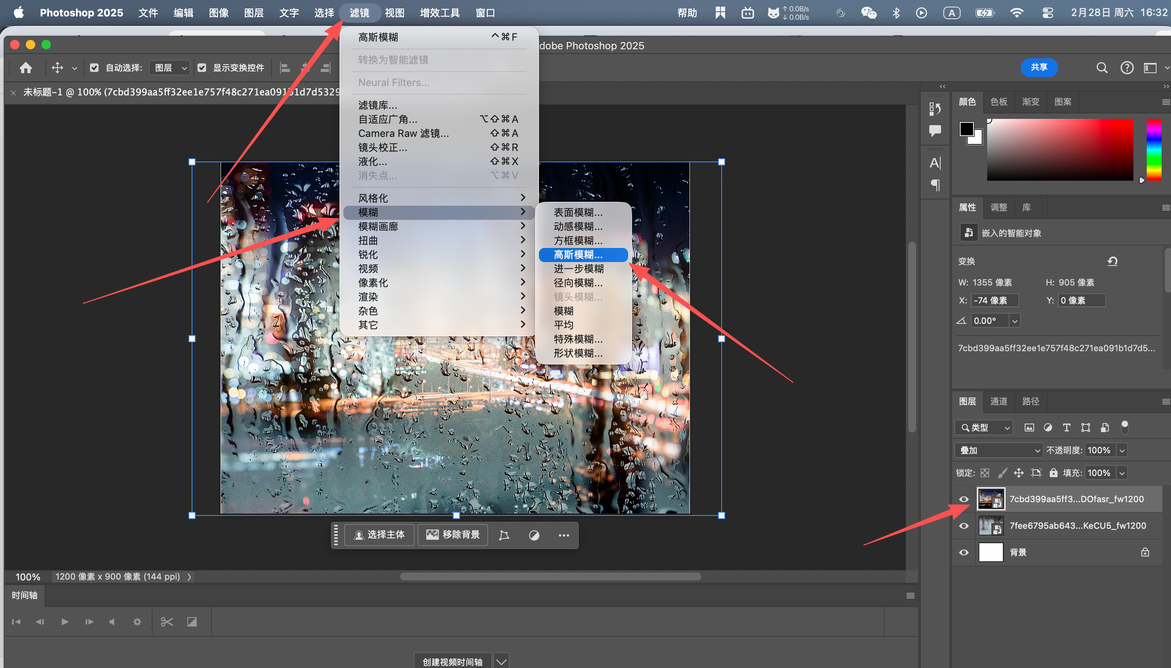Click the search magnifier icon
The height and width of the screenshot is (668, 1171).
pos(1102,68)
